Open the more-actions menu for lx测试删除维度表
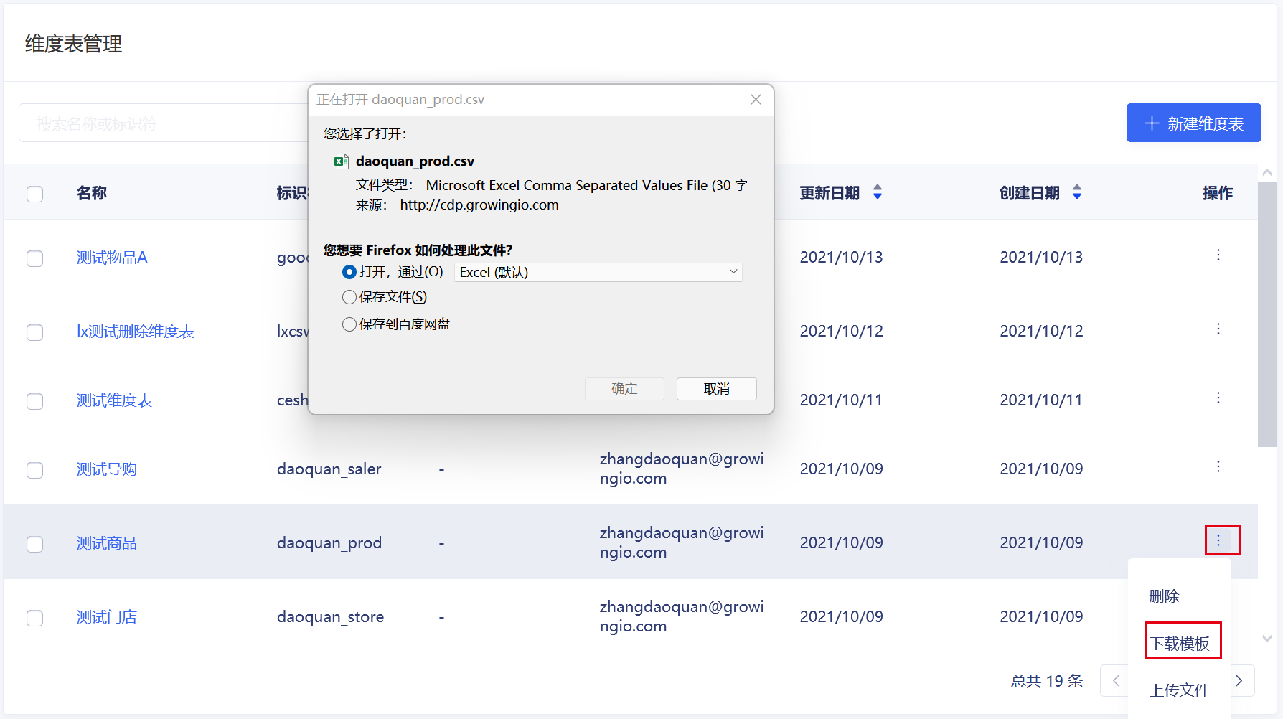 [1218, 329]
